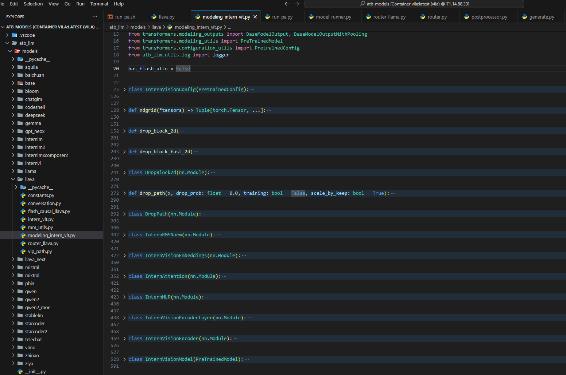This screenshot has height=375, width=566.
Task: Unfold class InternRMSNorm fold arrow
Action: [x=124, y=234]
